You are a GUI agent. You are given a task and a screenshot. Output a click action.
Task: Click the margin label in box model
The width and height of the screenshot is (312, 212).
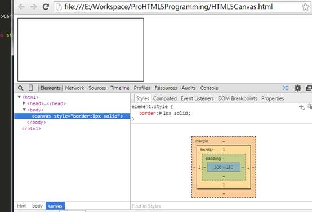(x=202, y=141)
